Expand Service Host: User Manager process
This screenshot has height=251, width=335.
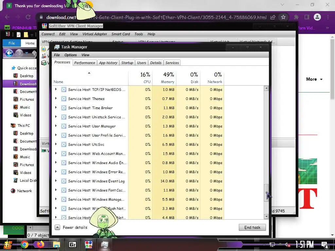(x=56, y=126)
